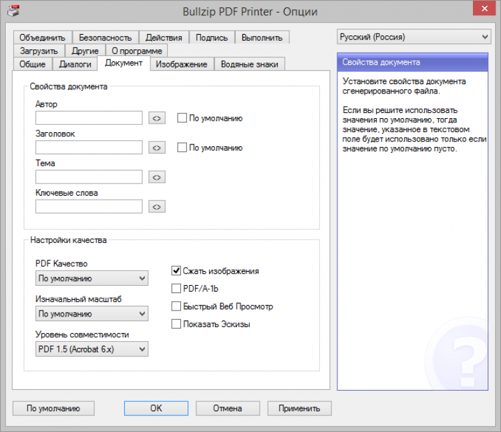This screenshot has width=501, height=432.
Task: Select the Документ tab
Action: (x=124, y=63)
